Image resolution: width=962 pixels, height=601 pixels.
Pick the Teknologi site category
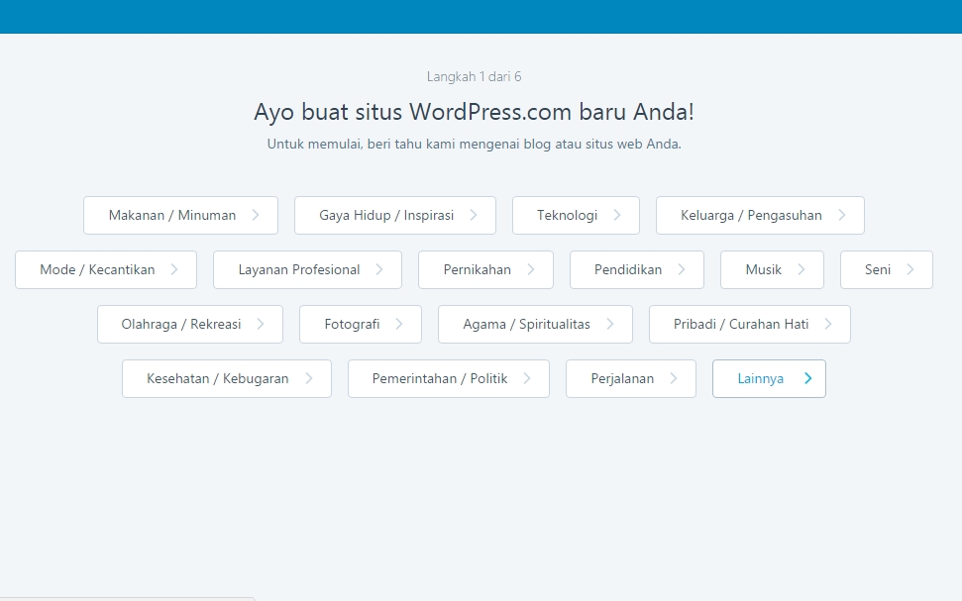[x=576, y=215]
